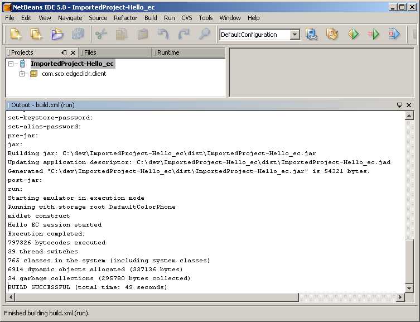Click the Output window slide/minimize icon
The image size is (420, 322).
click(399, 105)
